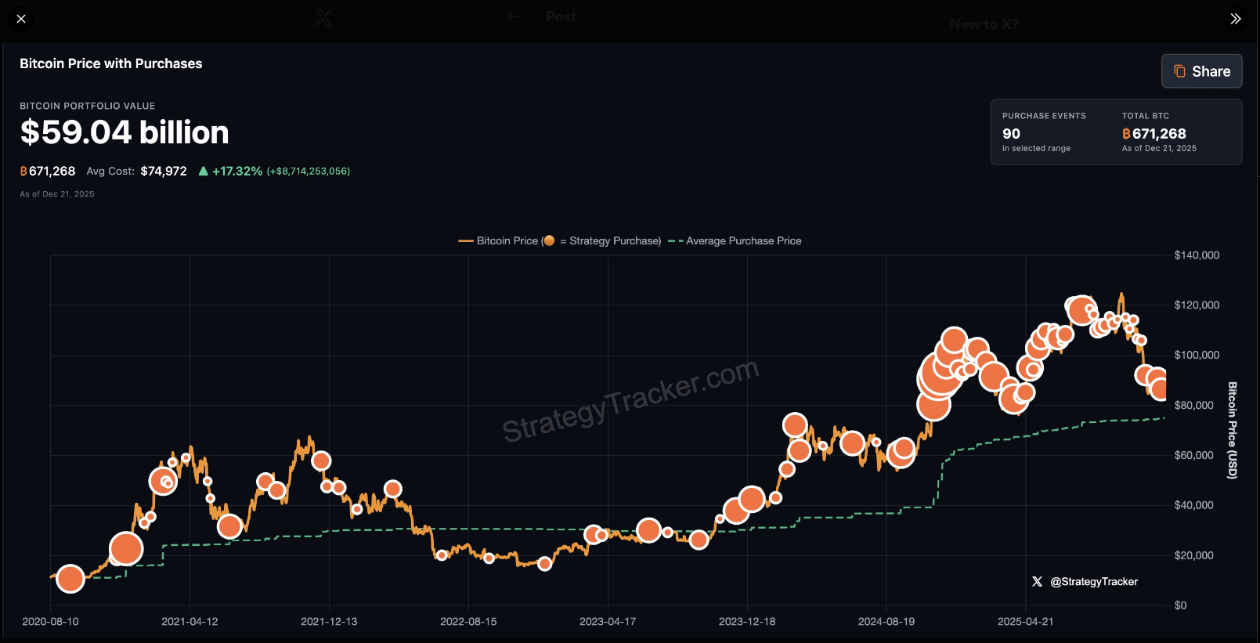1260x643 pixels.
Task: Click the orange Strategy Purchase dot in the legend
Action: (x=549, y=241)
